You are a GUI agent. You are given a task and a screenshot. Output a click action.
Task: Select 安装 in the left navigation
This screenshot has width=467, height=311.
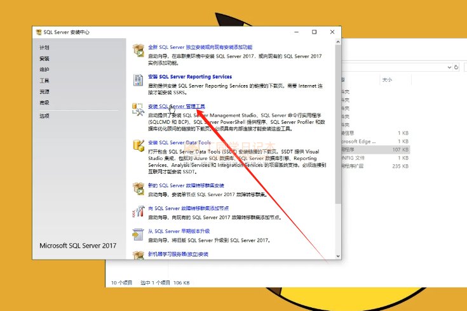(x=44, y=58)
